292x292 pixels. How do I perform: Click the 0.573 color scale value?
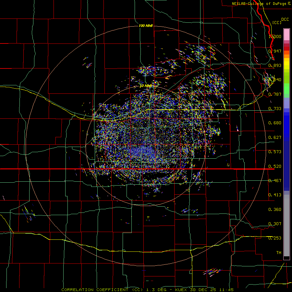(275, 152)
